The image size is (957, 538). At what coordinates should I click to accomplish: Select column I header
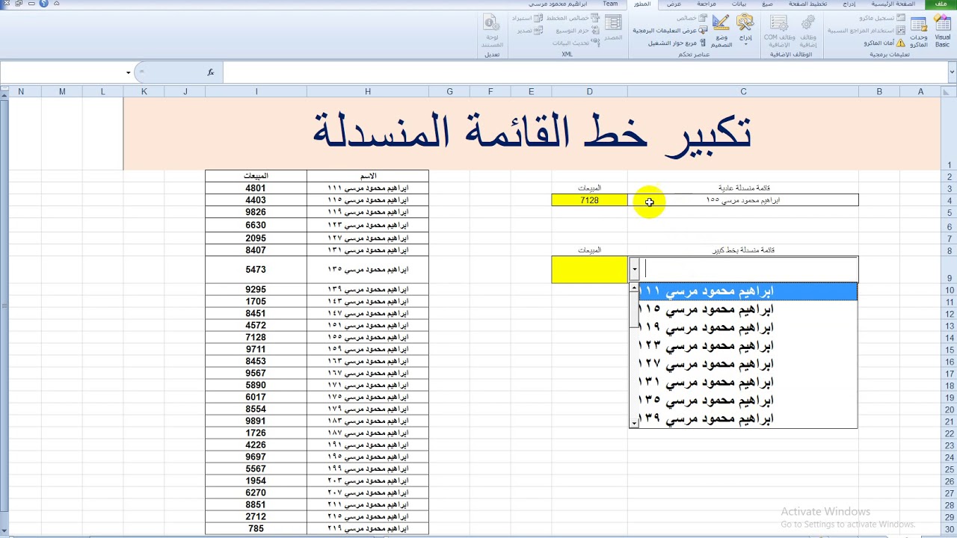coord(256,92)
